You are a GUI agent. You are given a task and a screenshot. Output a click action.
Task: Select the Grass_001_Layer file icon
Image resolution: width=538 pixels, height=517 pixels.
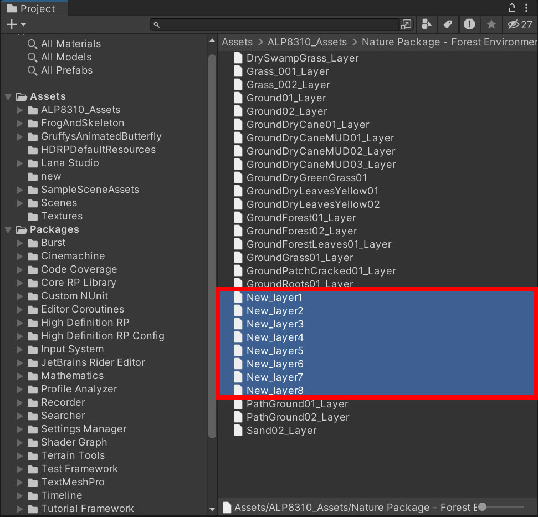coord(238,71)
